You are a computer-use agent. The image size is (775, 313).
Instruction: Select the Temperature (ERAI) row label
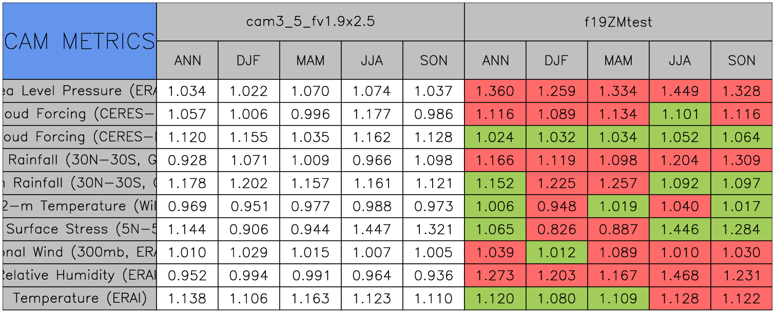coord(79,298)
